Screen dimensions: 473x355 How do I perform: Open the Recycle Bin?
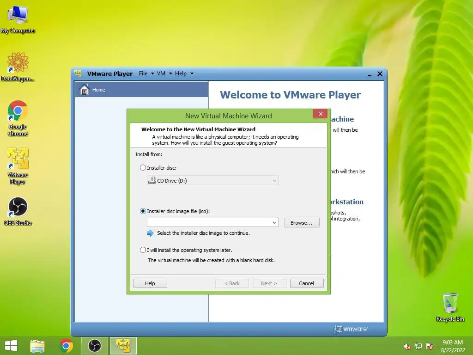point(450,307)
